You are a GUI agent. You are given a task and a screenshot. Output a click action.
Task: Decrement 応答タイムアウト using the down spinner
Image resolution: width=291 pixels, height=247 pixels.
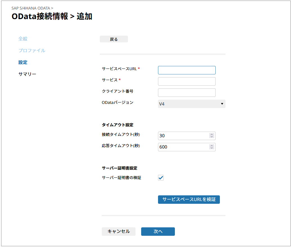(x=212, y=148)
